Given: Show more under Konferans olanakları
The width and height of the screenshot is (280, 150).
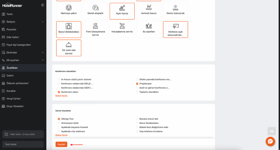Looking at the screenshot, I should [x=61, y=96].
